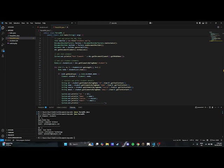The image size is (224, 168).
Task: Change the UTF-8 file encoding in the status bar
Action: pyautogui.click(x=191, y=140)
